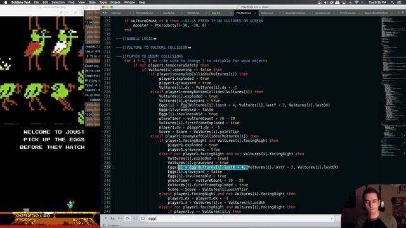Screen dimensions: 406x228
Task: Open the Selection menu
Action: (58, 3)
